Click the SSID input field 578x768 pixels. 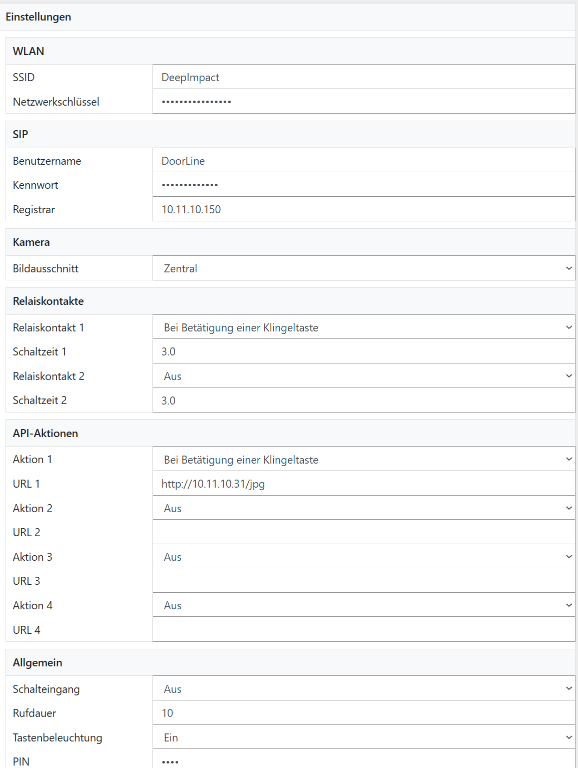pos(363,77)
